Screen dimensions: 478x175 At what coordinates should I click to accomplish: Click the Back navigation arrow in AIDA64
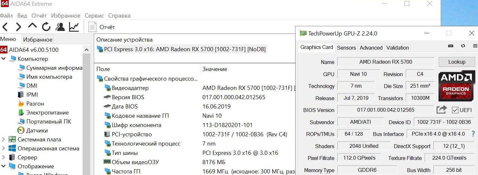(5, 27)
